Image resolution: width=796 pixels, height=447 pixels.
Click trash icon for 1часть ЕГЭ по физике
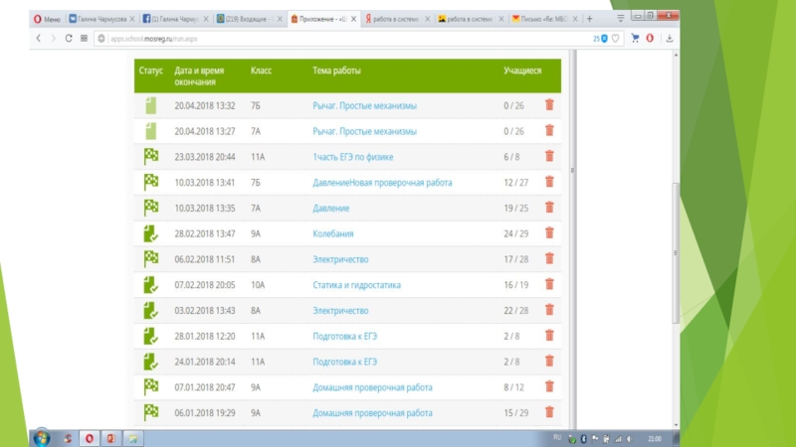548,157
